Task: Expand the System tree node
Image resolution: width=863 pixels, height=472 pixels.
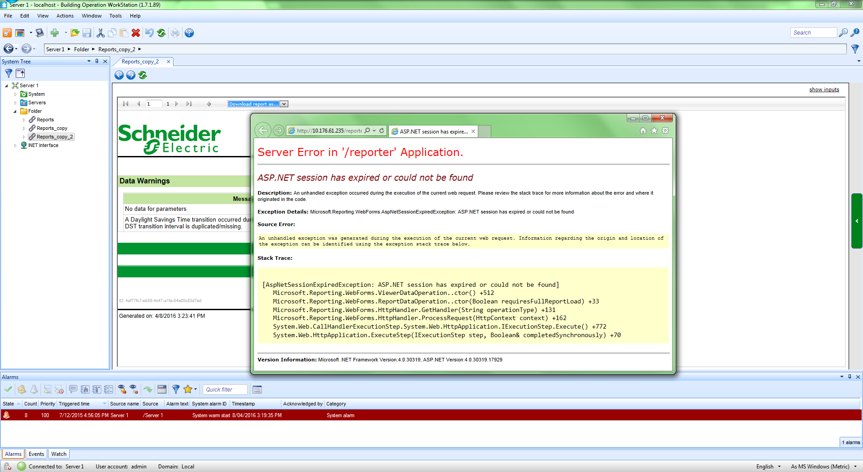Action: tap(15, 94)
